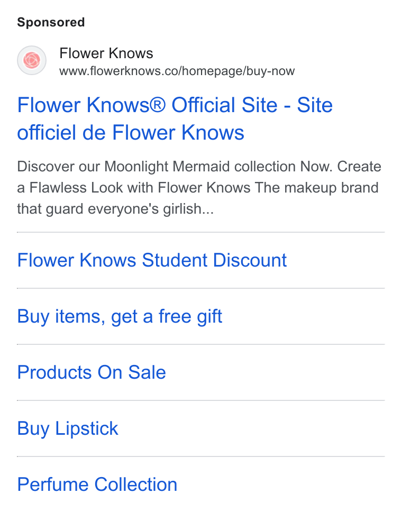Click the word 'Site' ending the first headline line
Viewport: 402px width, 512px height.
pyautogui.click(x=315, y=105)
